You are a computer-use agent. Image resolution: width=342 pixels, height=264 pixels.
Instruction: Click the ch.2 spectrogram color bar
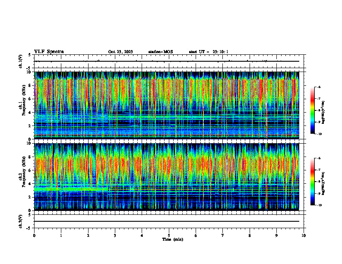tap(313, 182)
